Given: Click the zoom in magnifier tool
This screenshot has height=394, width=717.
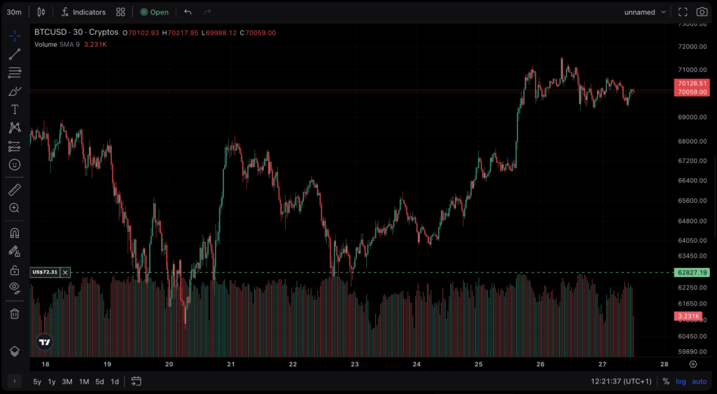Looking at the screenshot, I should (x=14, y=208).
